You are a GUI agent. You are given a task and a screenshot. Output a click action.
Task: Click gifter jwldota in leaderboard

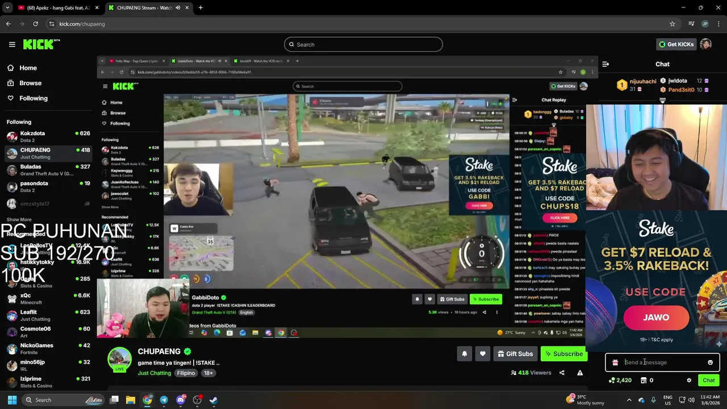click(678, 81)
